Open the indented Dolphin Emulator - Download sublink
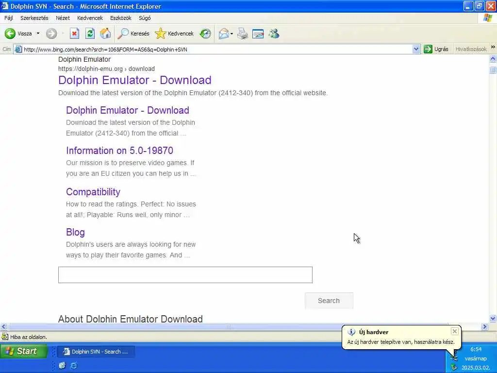 pyautogui.click(x=128, y=110)
